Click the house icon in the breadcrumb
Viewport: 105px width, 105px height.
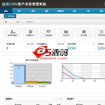click(6, 22)
